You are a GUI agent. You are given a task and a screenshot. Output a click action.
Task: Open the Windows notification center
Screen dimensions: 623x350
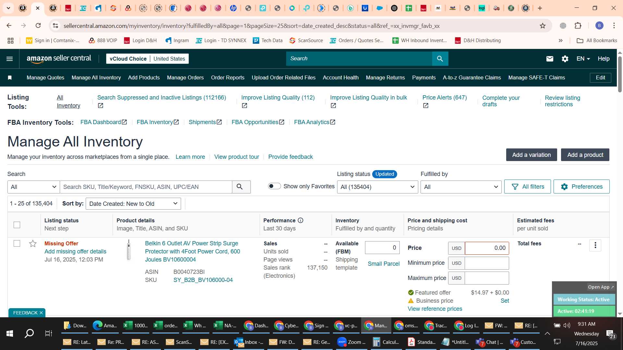[x=611, y=334]
